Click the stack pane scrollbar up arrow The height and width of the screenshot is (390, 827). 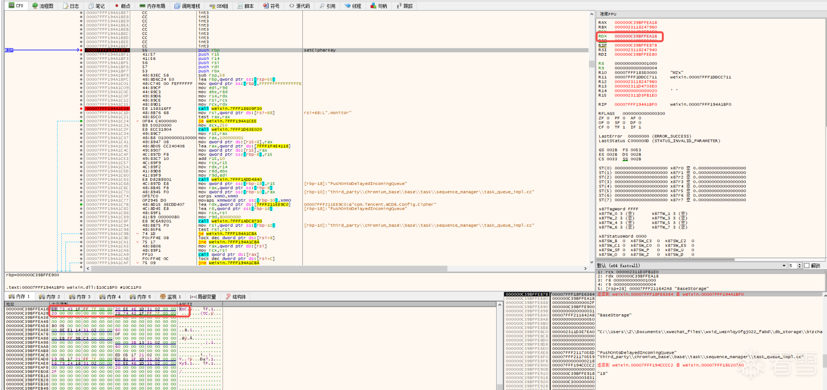click(824, 296)
